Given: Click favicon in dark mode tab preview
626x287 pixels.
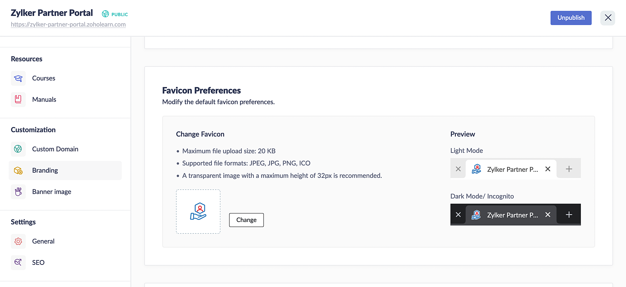Looking at the screenshot, I should click(476, 215).
